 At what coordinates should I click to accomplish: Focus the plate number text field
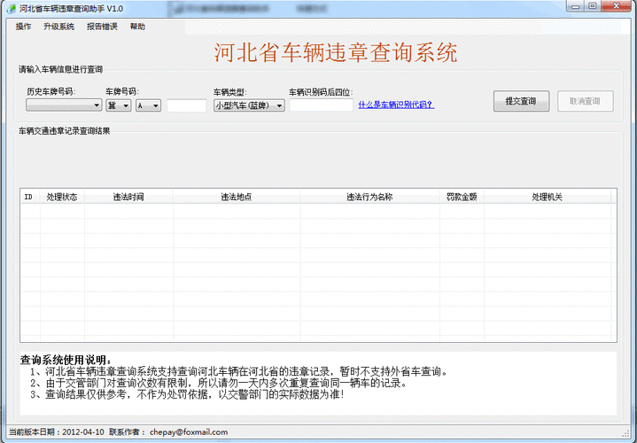pyautogui.click(x=187, y=105)
